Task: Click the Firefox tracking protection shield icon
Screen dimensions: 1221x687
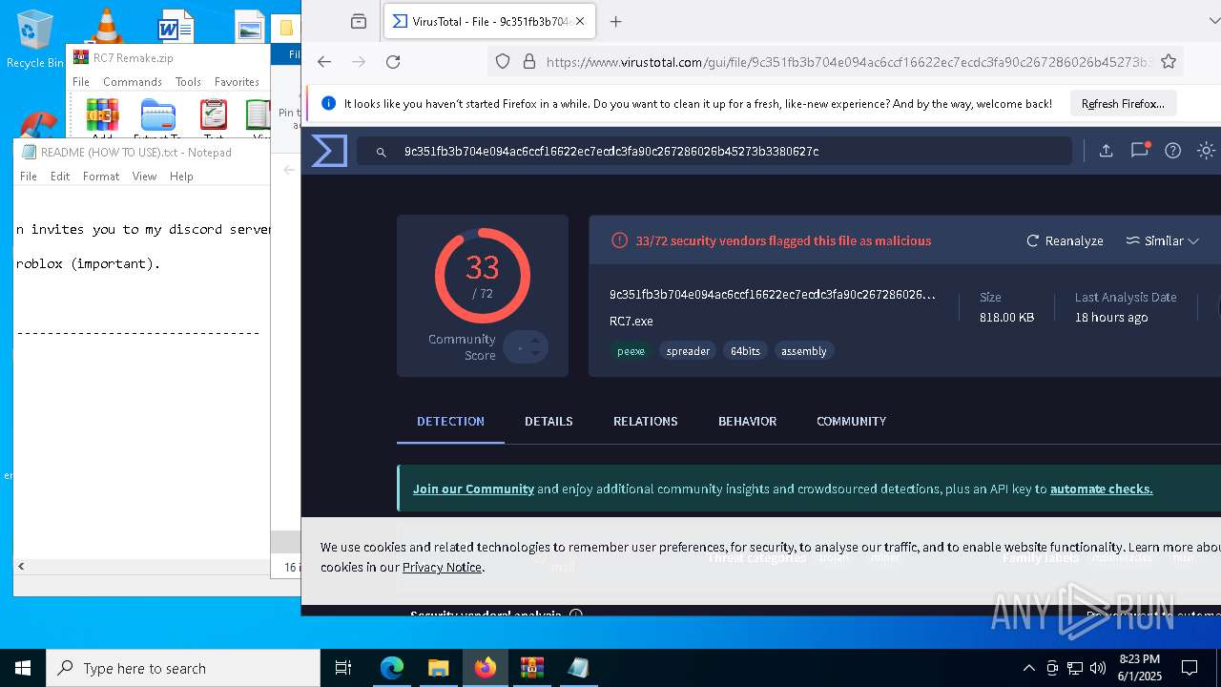Action: point(503,62)
